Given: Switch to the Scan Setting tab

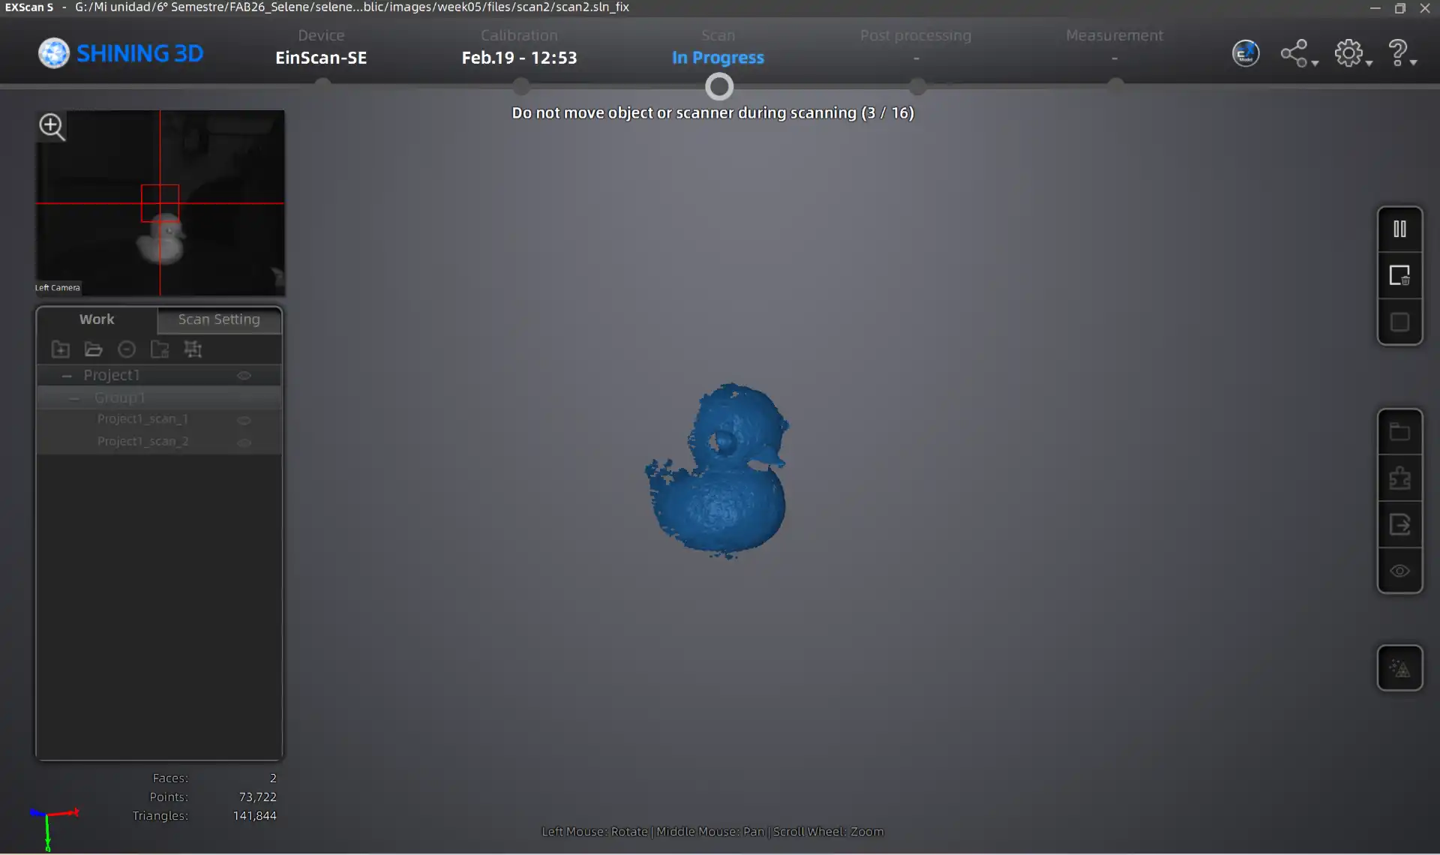Looking at the screenshot, I should 219,319.
